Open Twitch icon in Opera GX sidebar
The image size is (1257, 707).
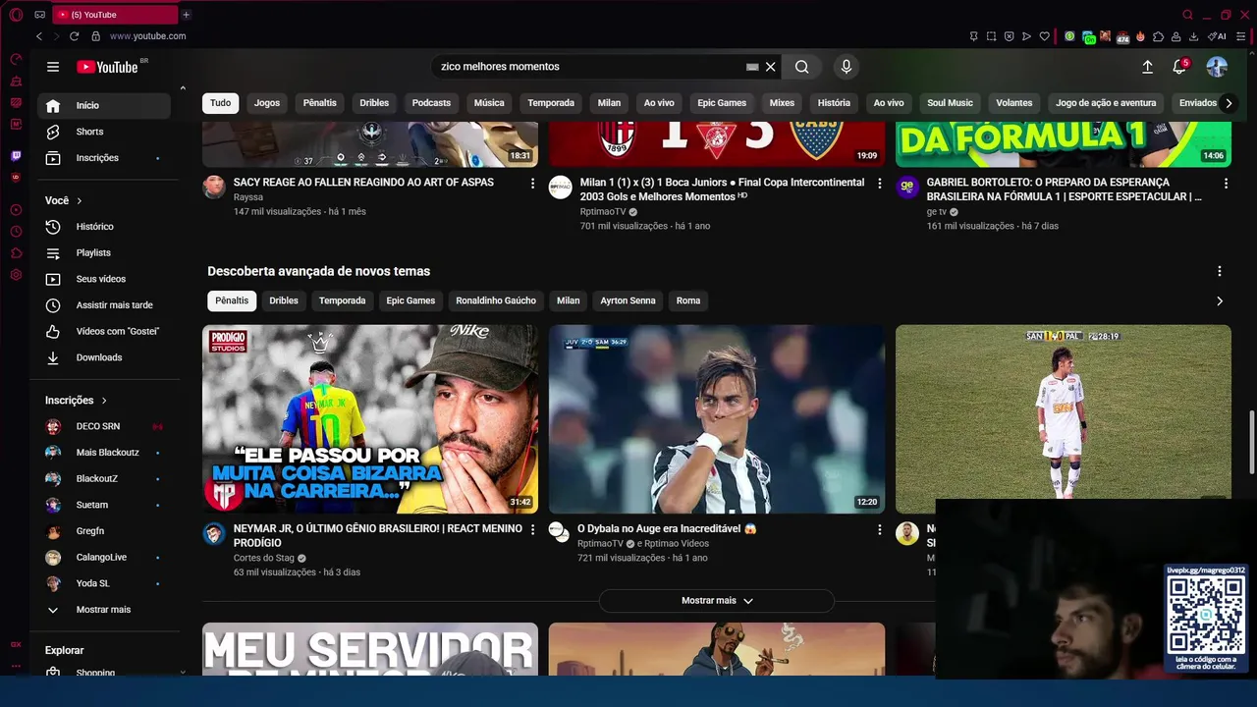click(x=16, y=156)
